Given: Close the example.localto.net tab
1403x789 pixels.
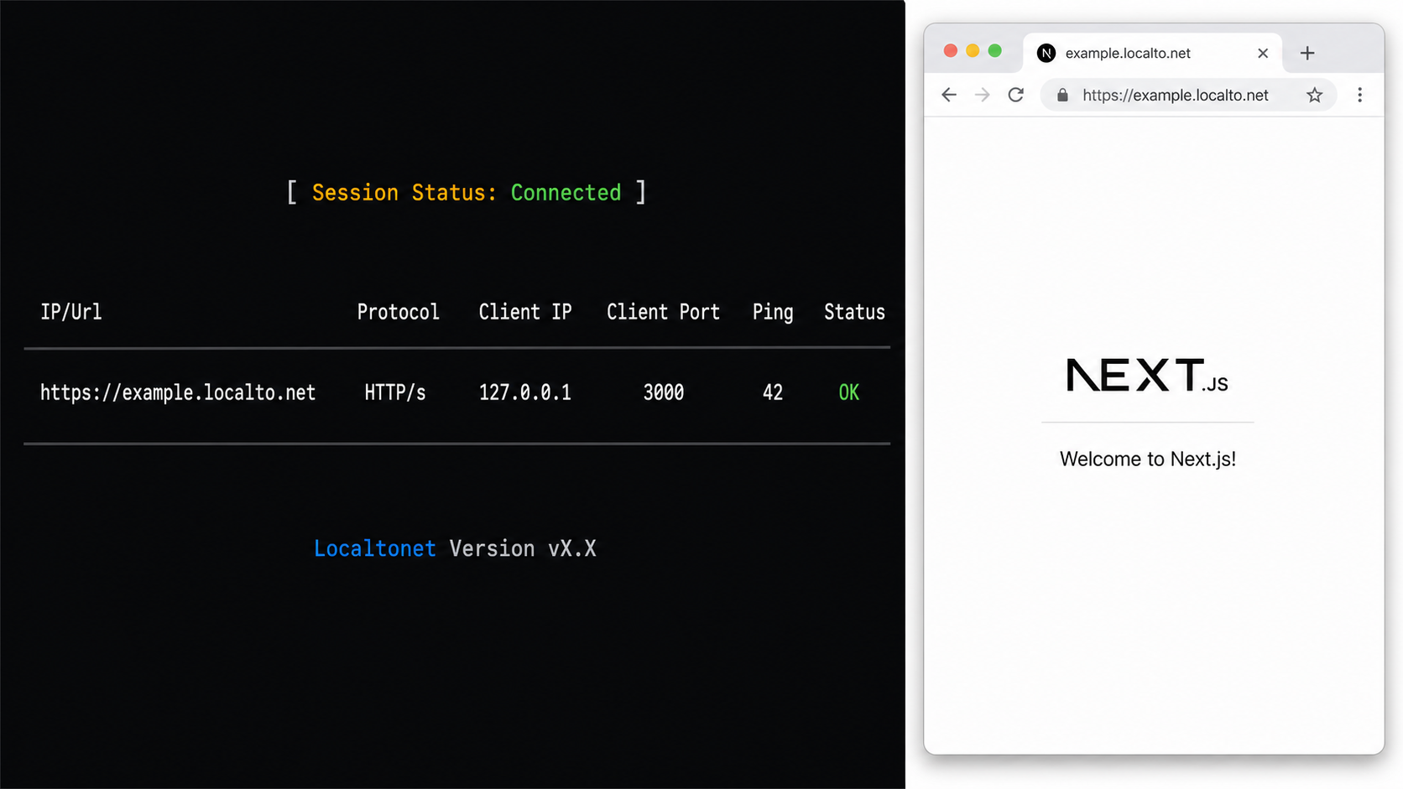Looking at the screenshot, I should (x=1263, y=53).
